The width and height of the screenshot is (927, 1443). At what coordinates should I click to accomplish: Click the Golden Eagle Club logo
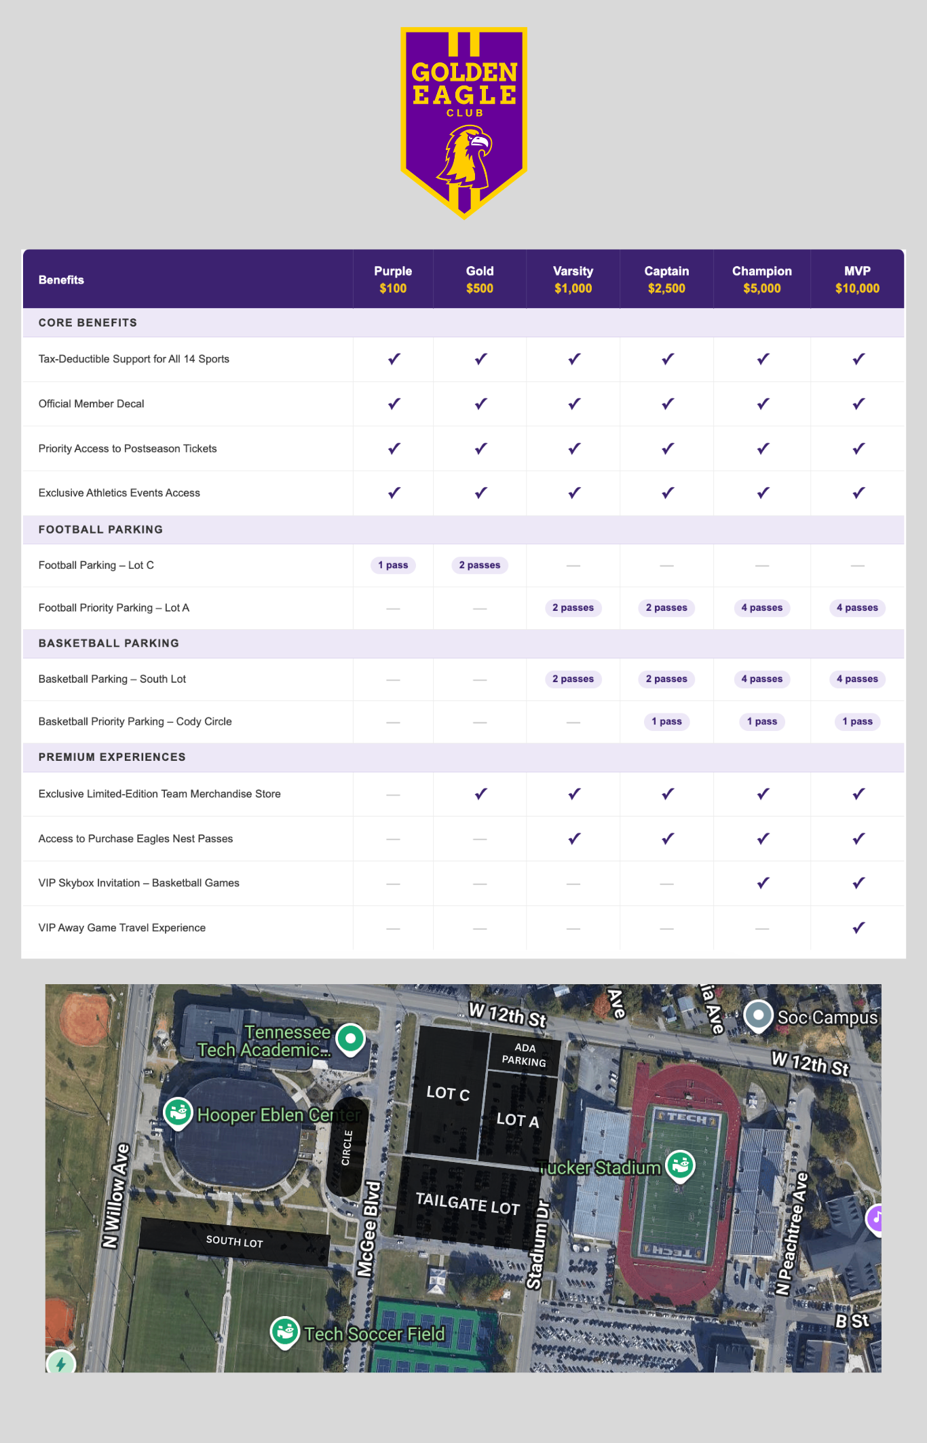[463, 123]
